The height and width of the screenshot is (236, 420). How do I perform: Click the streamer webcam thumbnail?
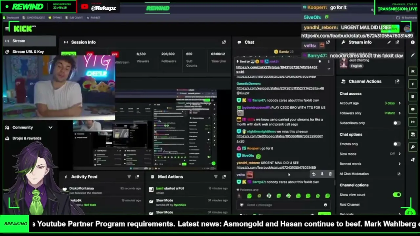[x=59, y=87]
